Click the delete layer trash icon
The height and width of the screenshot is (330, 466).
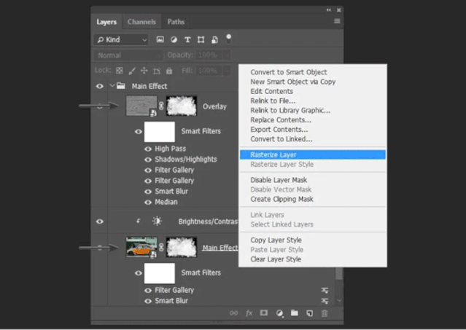(x=325, y=313)
